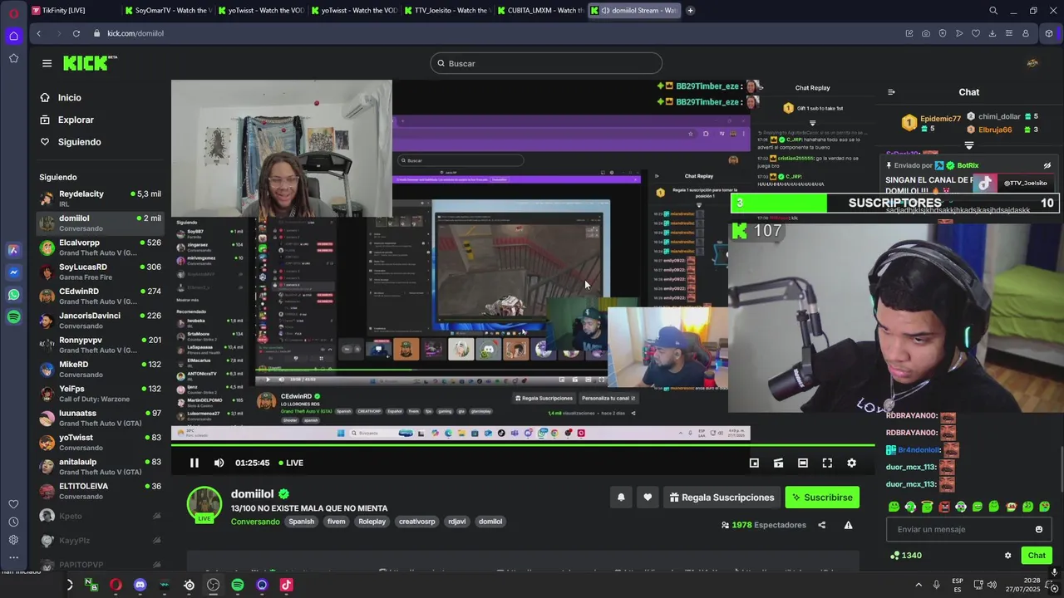The width and height of the screenshot is (1064, 598).
Task: Click the green Suscribirse button
Action: [822, 498]
